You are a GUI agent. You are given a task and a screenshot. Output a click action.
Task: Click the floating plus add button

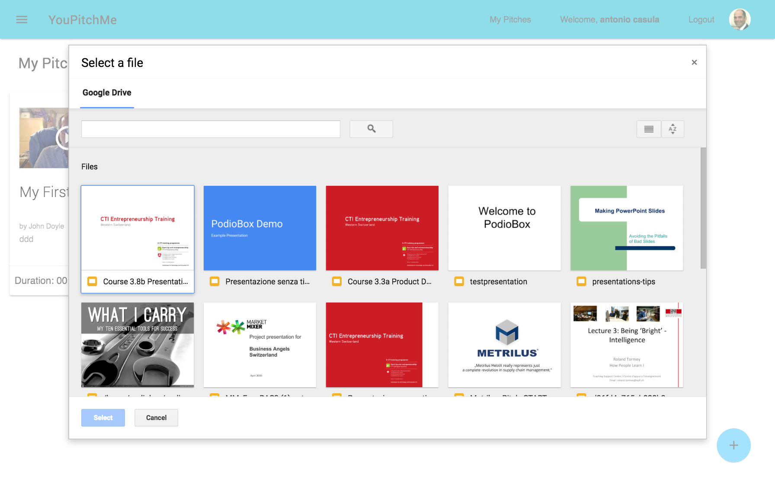[733, 445]
